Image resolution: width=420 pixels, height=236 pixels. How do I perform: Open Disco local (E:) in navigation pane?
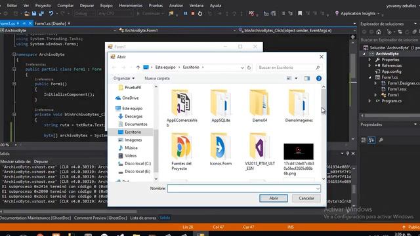pos(134,171)
